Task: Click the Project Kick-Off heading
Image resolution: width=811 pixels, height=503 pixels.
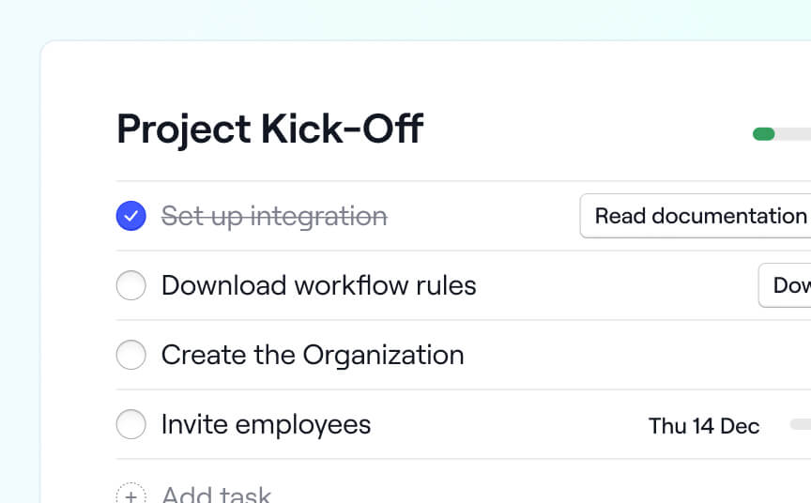Action: coord(269,130)
